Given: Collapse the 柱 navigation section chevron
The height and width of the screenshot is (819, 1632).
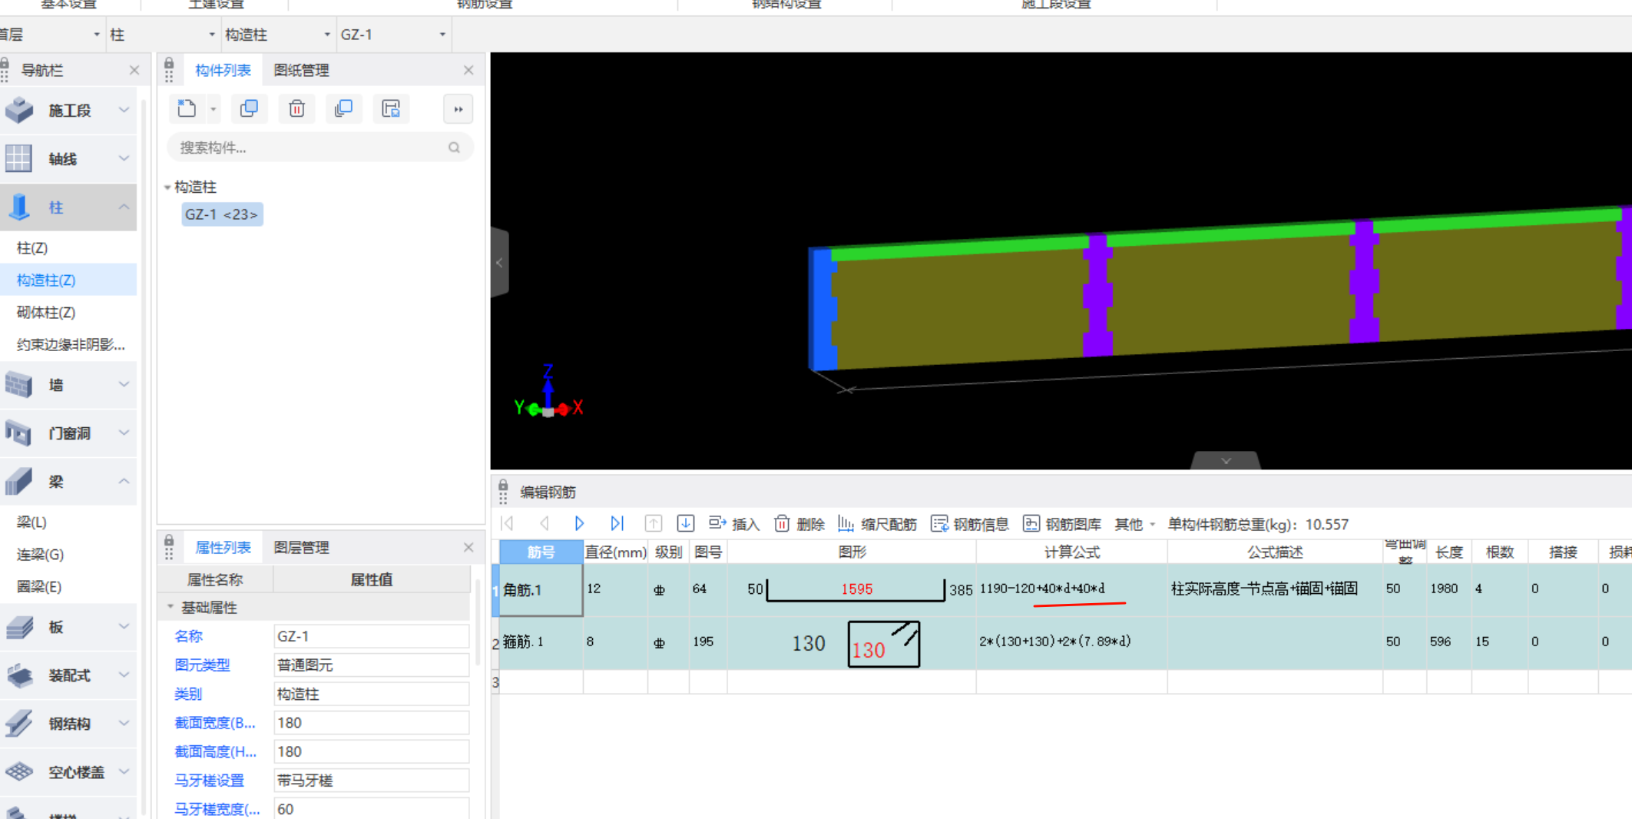Looking at the screenshot, I should [124, 207].
